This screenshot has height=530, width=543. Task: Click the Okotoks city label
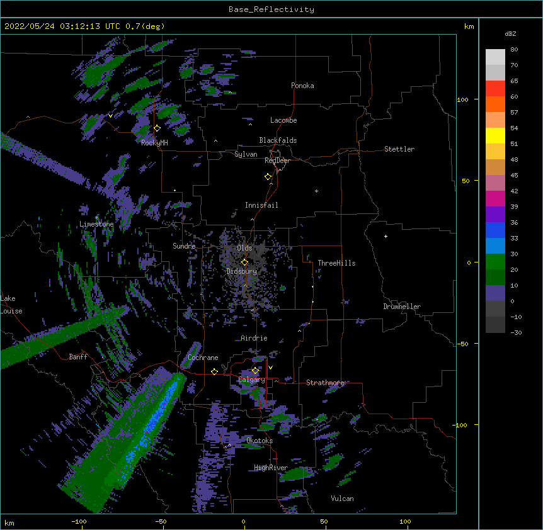[260, 441]
